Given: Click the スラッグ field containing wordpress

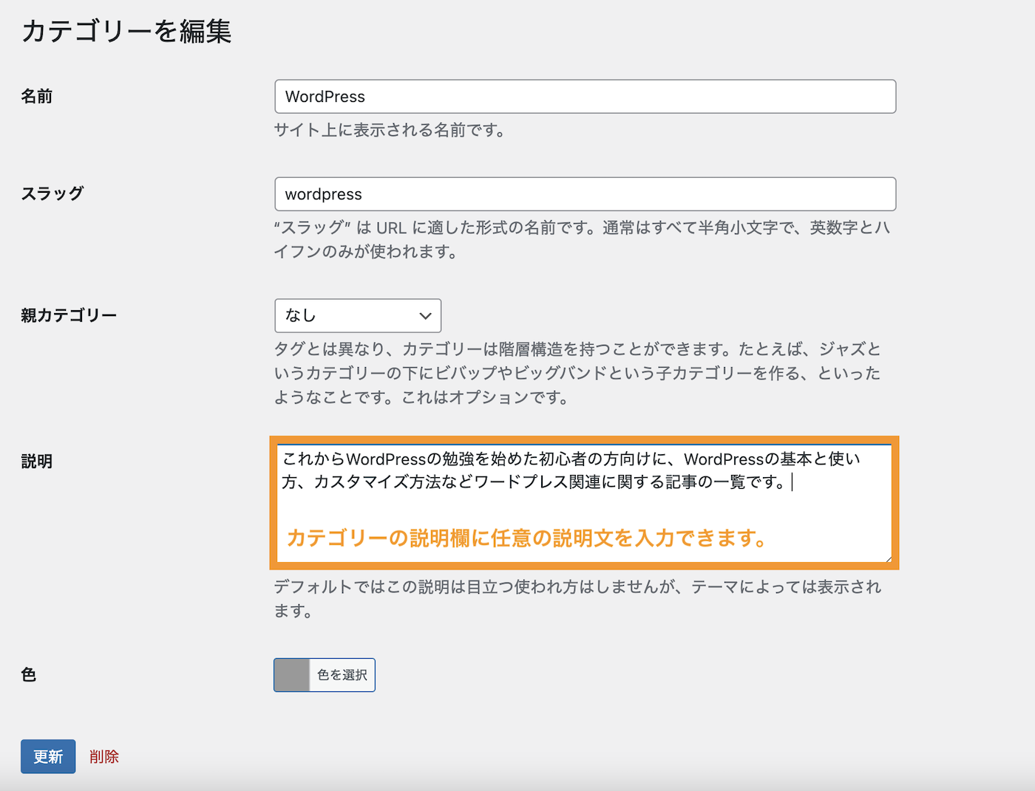Looking at the screenshot, I should 585,194.
